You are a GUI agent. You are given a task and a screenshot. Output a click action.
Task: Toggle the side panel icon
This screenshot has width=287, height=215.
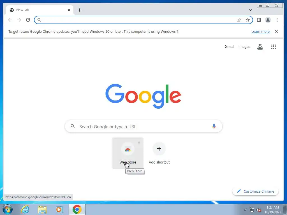[259, 20]
